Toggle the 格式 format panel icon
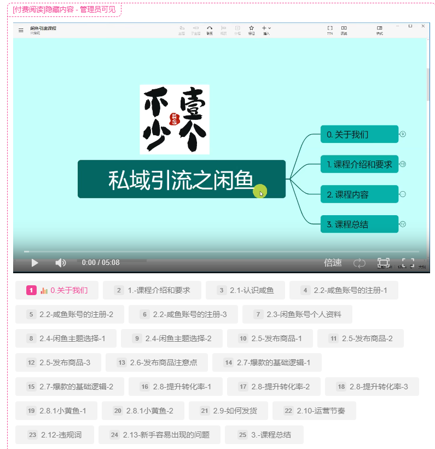This screenshot has height=449, width=435. coord(380,30)
